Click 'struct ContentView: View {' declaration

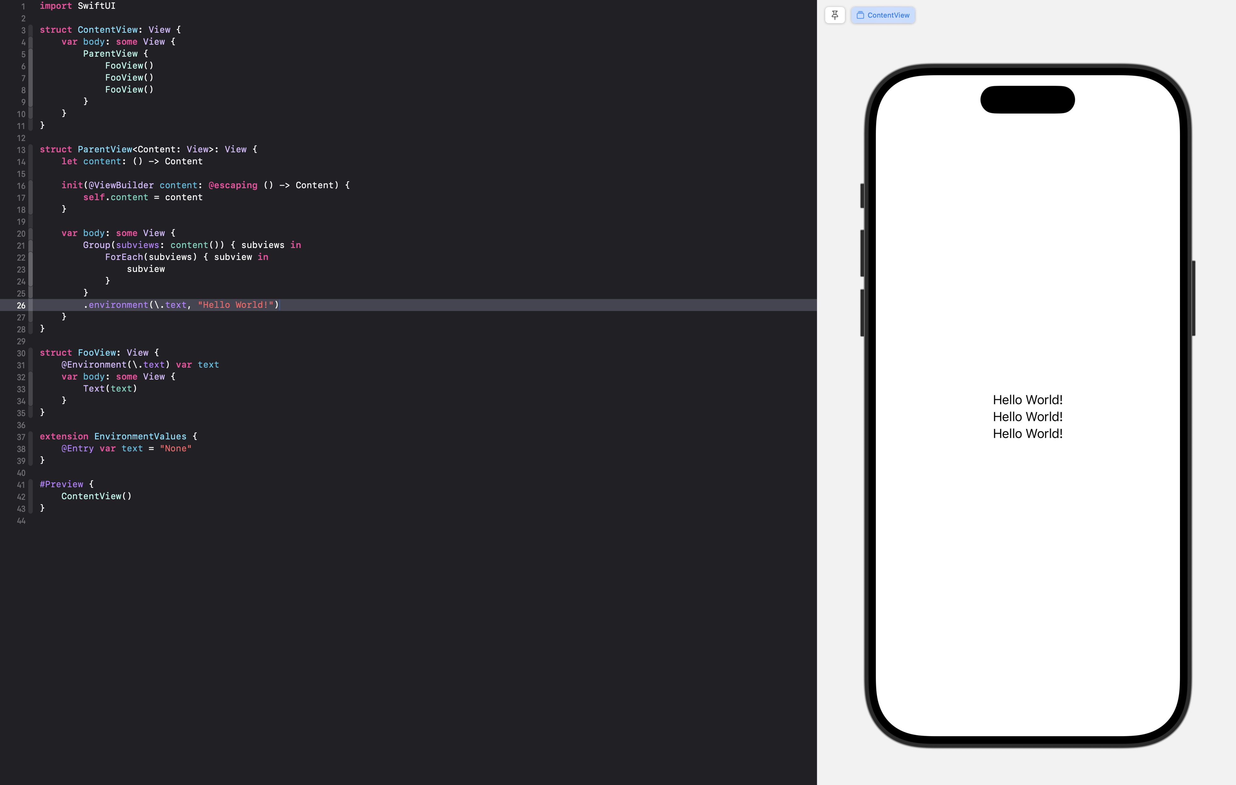tap(111, 30)
